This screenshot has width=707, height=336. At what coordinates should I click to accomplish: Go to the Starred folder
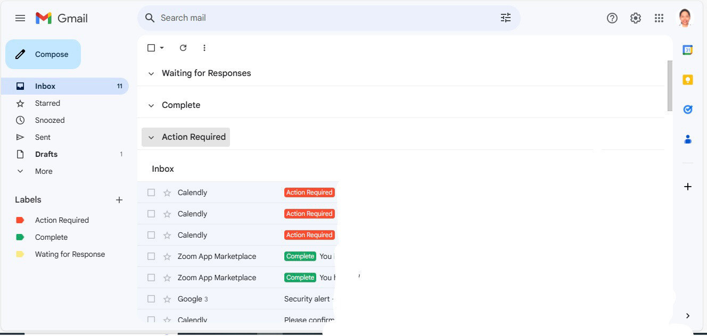pos(47,103)
